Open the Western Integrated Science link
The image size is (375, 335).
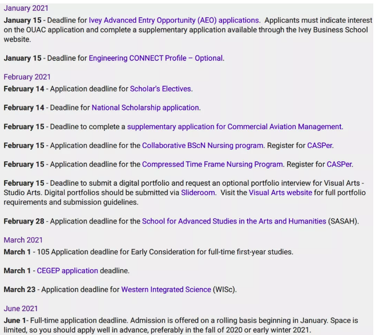click(166, 289)
